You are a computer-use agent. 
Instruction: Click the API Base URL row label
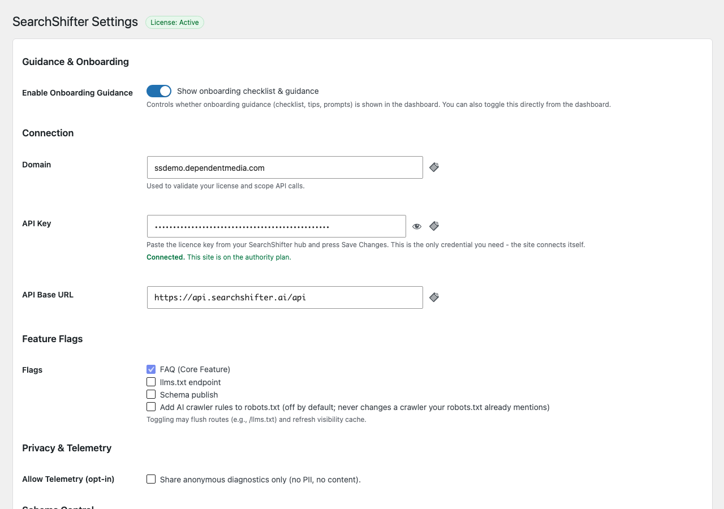point(48,295)
